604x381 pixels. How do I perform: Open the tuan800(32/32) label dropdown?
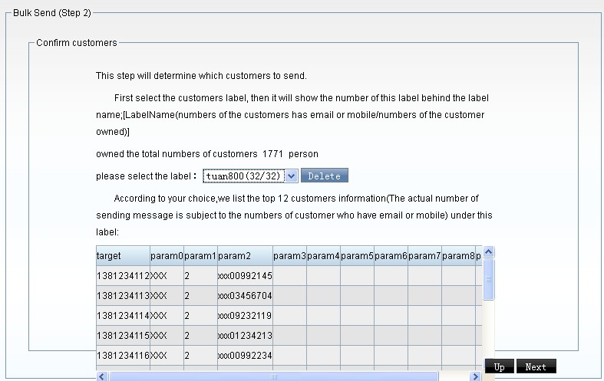[250, 176]
